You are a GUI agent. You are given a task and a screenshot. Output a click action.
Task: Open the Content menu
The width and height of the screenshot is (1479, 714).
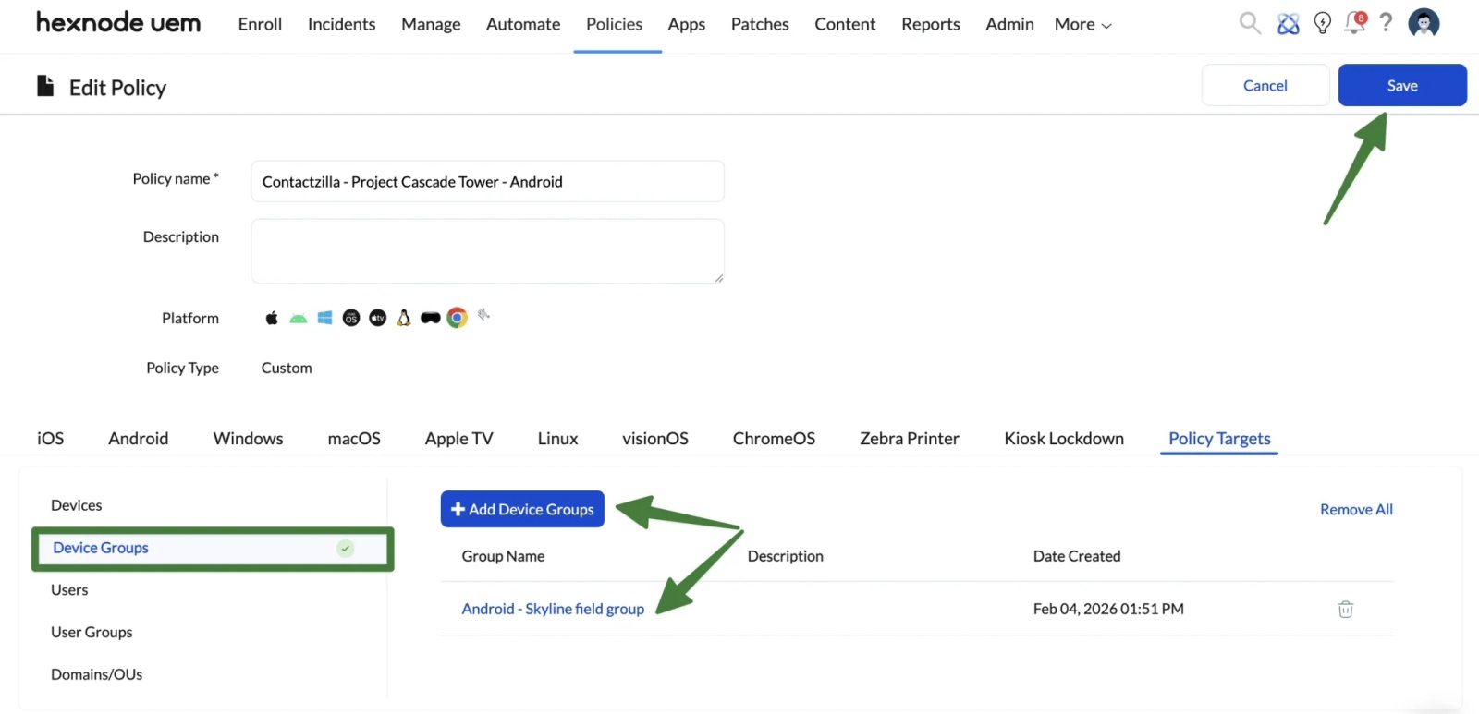click(845, 25)
